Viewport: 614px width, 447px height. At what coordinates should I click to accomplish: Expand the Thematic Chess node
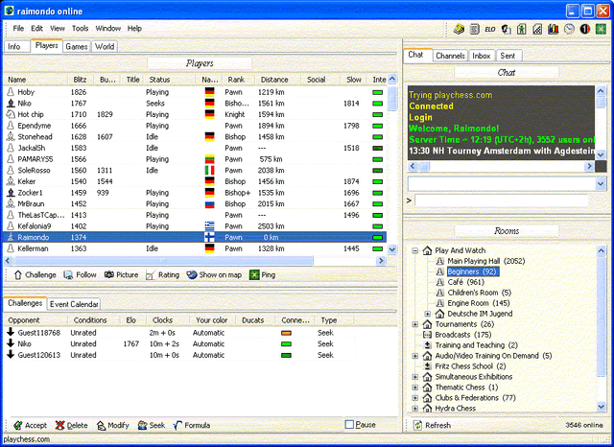415,388
